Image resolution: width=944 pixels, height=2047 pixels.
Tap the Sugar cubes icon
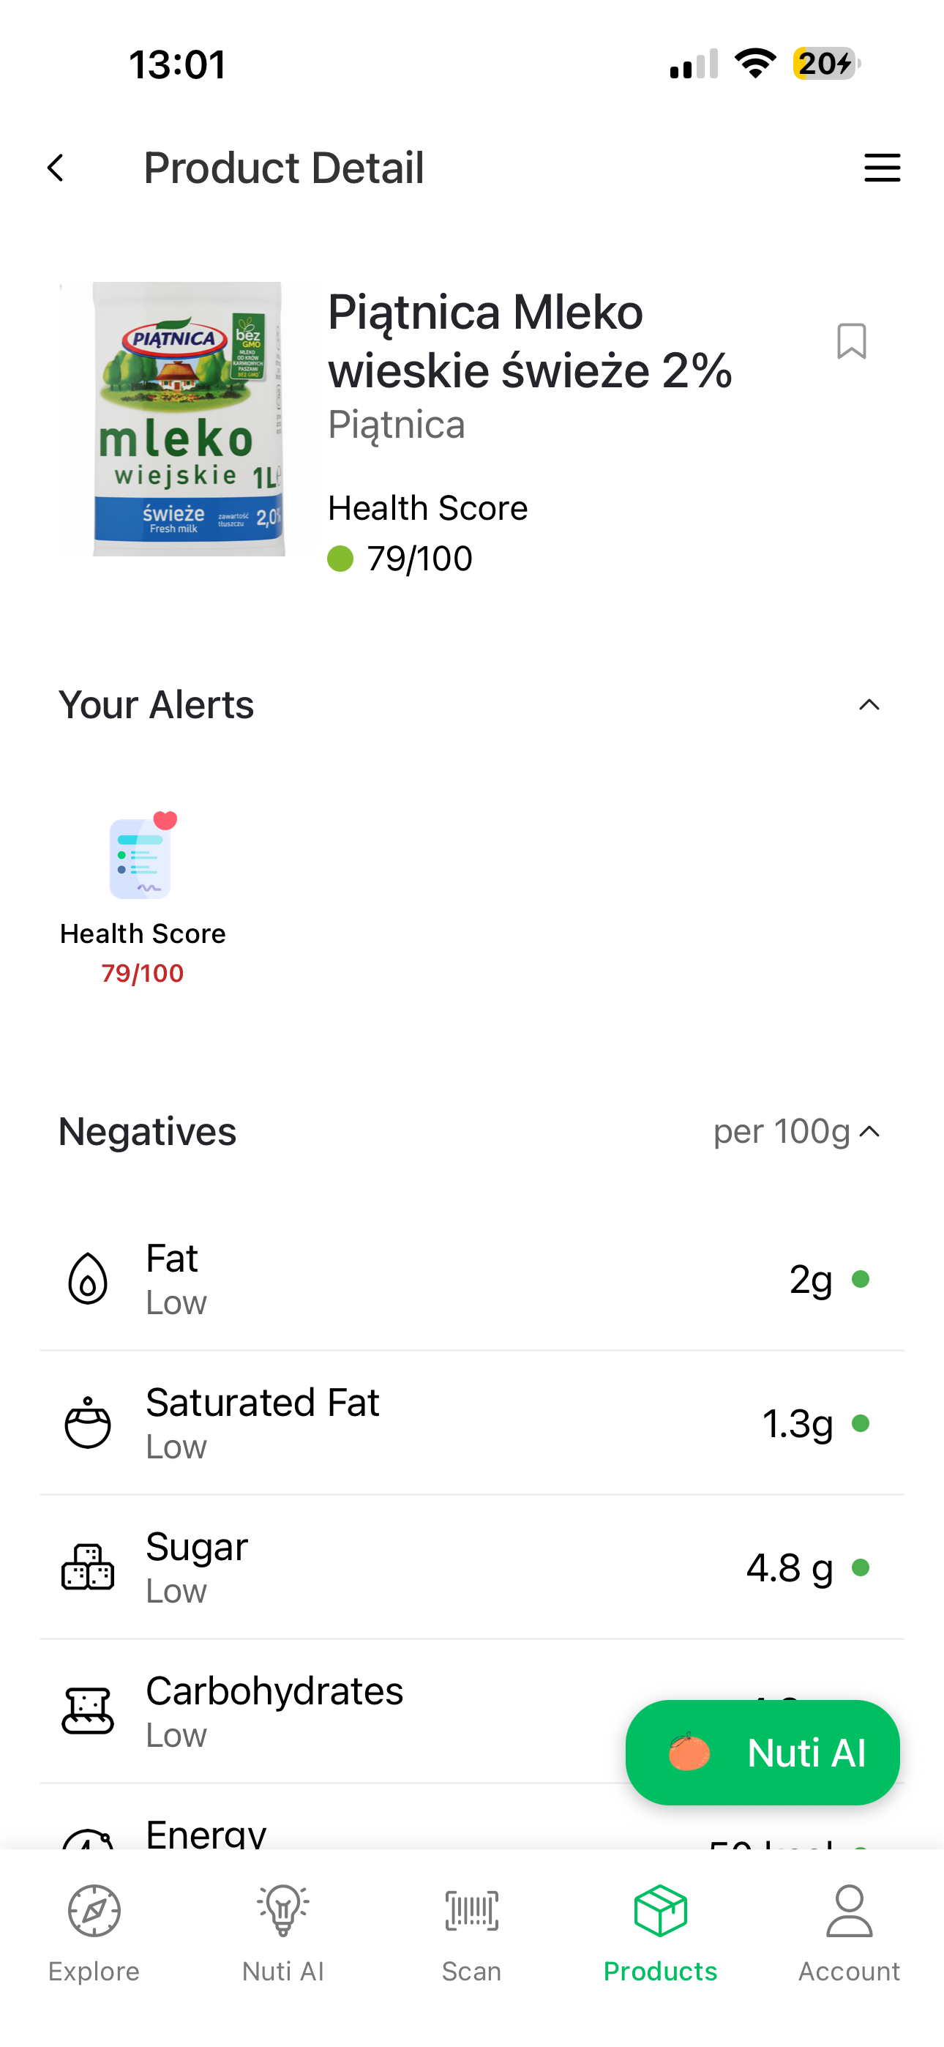click(x=87, y=1567)
